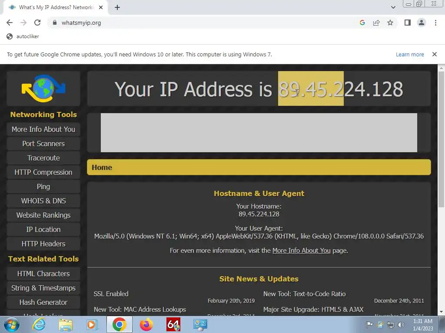Open Website Rankings tool
This screenshot has height=333, width=445.
tap(43, 215)
